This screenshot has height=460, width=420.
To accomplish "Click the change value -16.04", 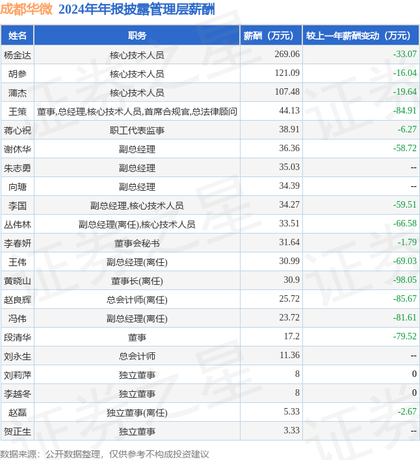I will (404, 73).
